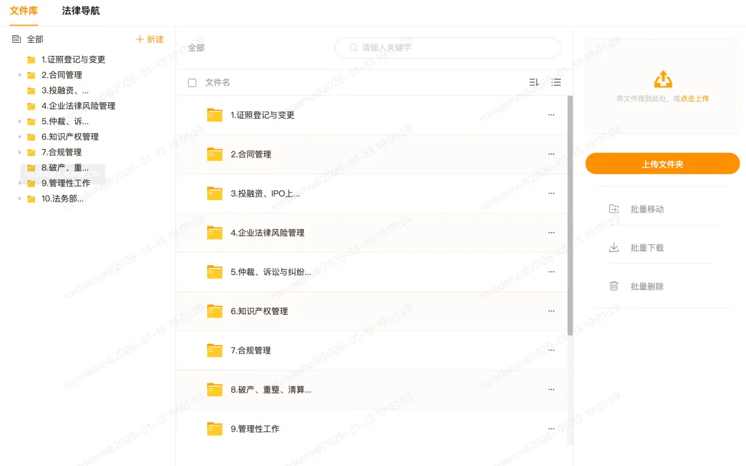746x466 pixels.
Task: Click the sort order icon above the file list
Action: point(533,81)
